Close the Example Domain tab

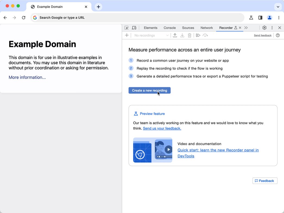[x=86, y=7]
